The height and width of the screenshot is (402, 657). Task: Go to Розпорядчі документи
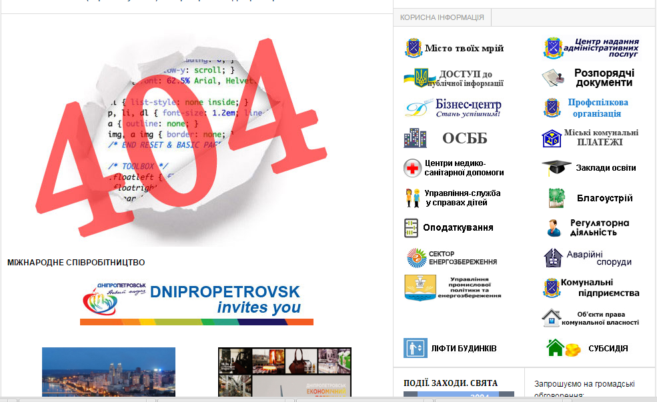(x=603, y=78)
